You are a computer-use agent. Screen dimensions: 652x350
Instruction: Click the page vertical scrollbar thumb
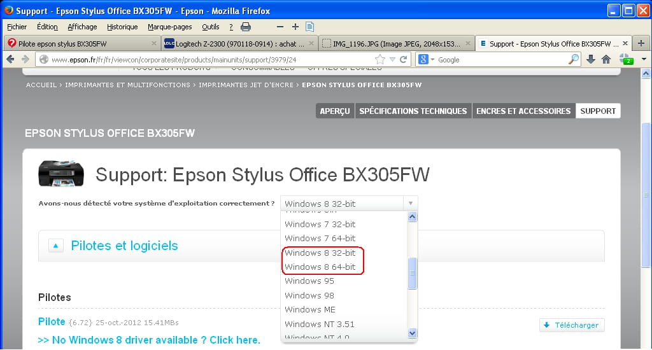[646, 195]
